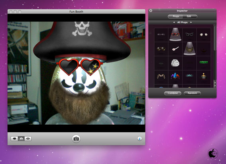Pick the ram horns prop

tap(161, 76)
